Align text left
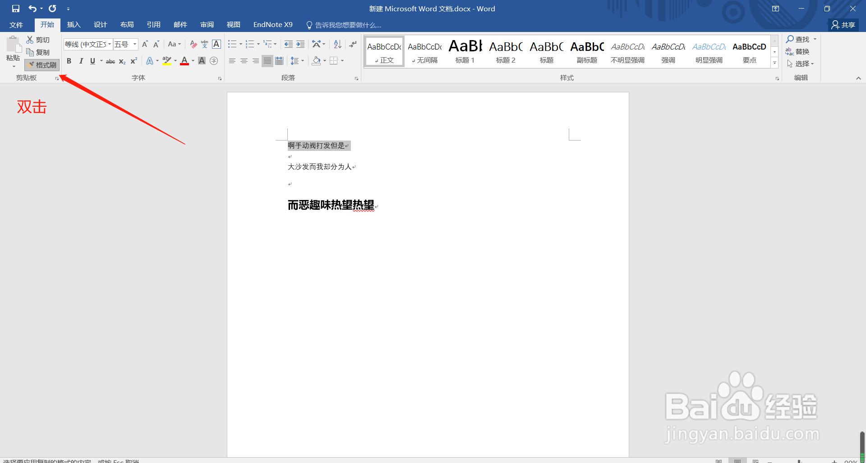This screenshot has height=463, width=866. coord(232,61)
